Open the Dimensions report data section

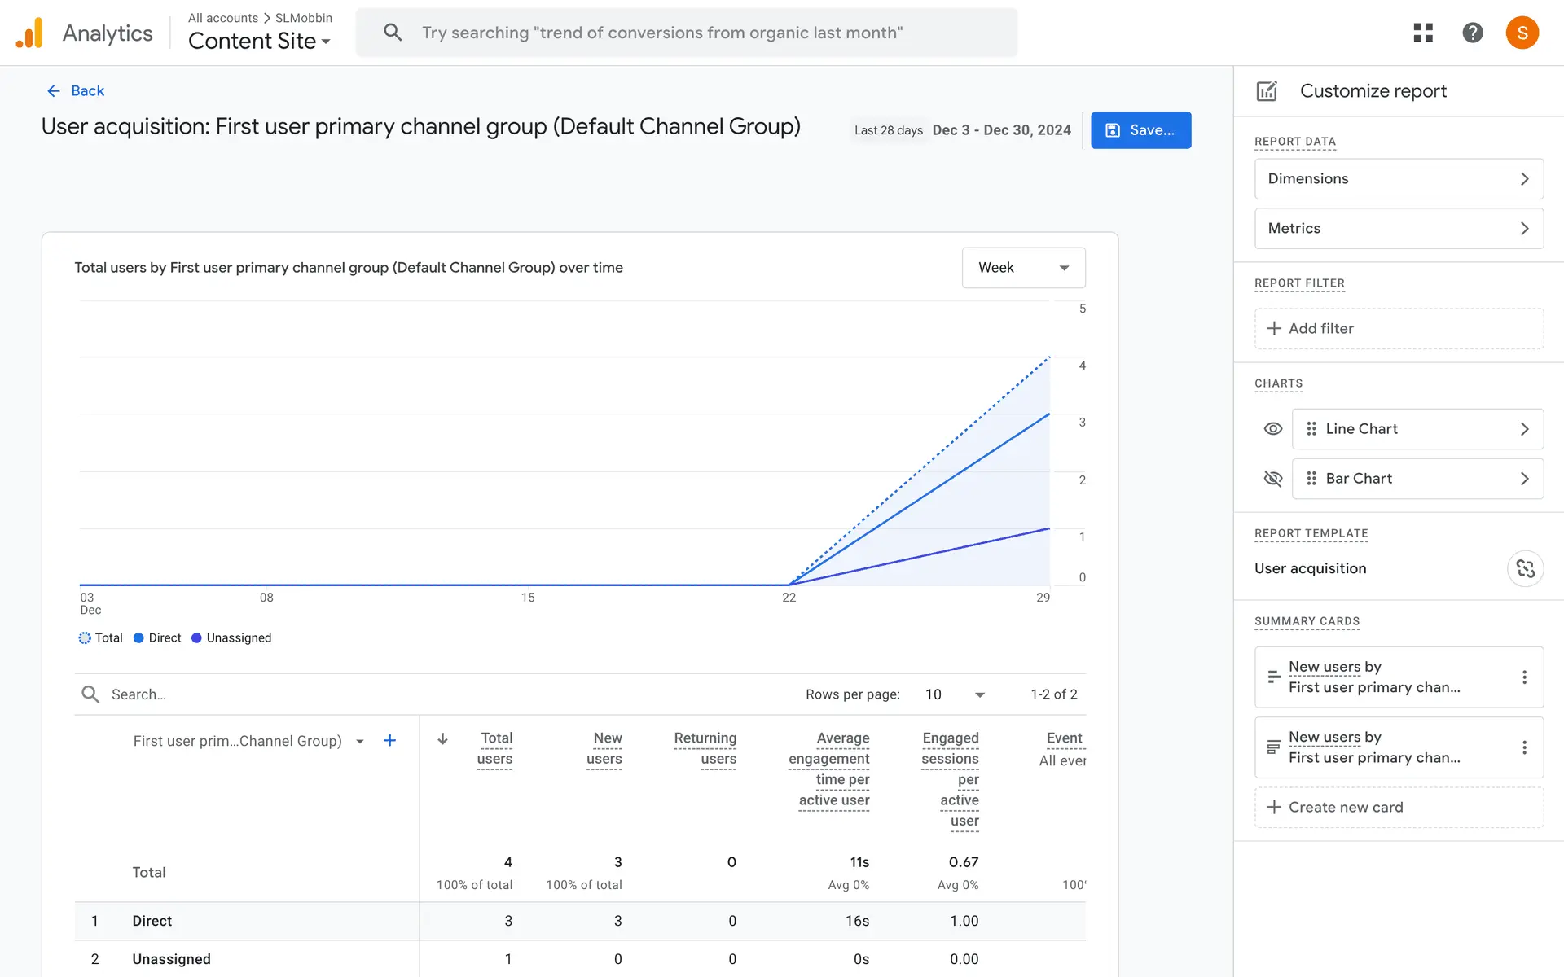pyautogui.click(x=1399, y=179)
